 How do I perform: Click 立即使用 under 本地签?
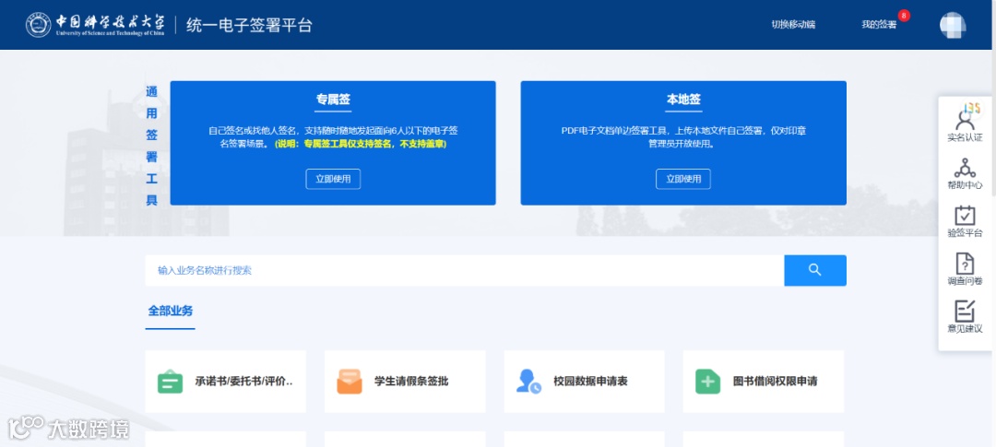[683, 179]
